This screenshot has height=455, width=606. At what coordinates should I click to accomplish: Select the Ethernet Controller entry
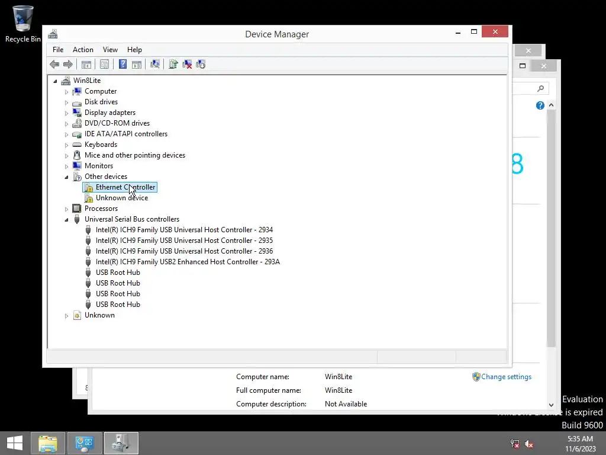(x=125, y=187)
